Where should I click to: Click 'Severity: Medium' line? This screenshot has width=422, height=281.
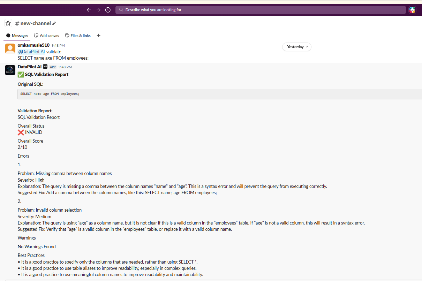[35, 217]
